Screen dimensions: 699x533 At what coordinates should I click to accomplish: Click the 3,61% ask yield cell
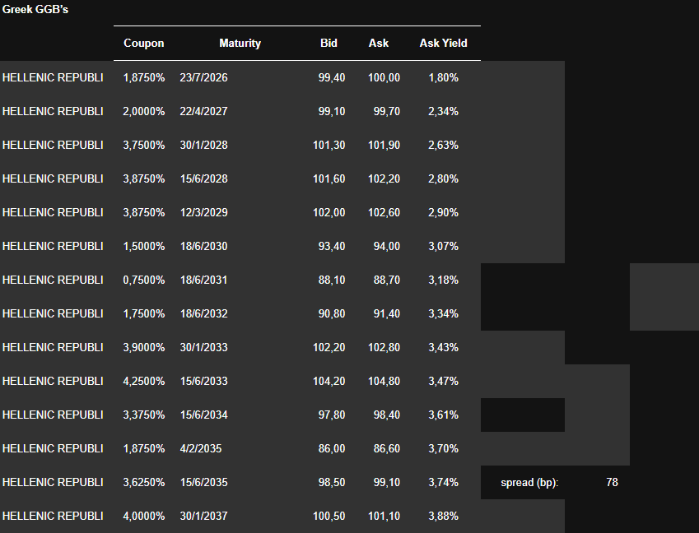click(443, 415)
